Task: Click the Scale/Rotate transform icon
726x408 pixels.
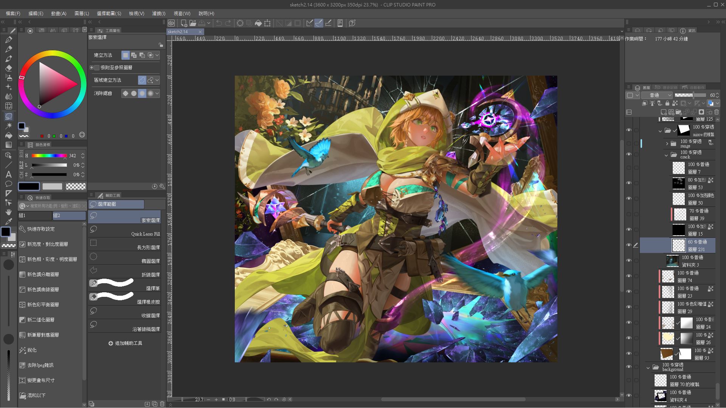Action: click(x=267, y=23)
